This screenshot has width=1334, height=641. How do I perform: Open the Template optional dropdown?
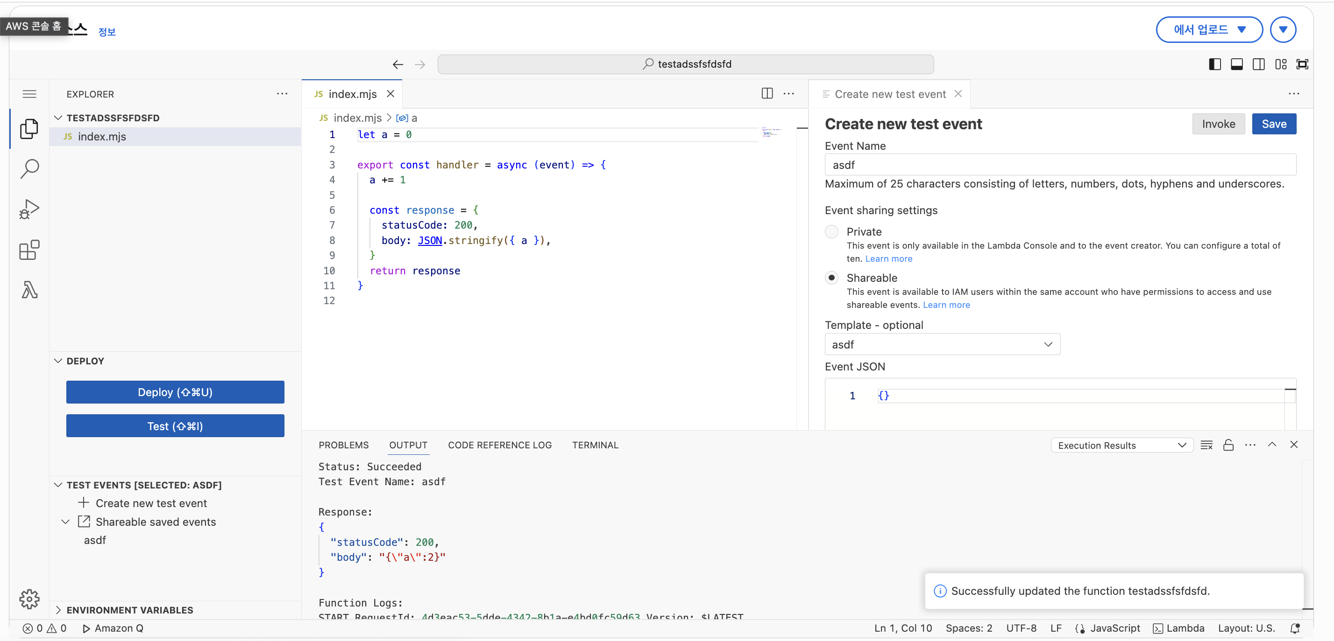tap(942, 344)
